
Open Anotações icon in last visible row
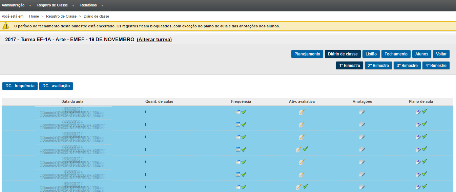coord(362,187)
